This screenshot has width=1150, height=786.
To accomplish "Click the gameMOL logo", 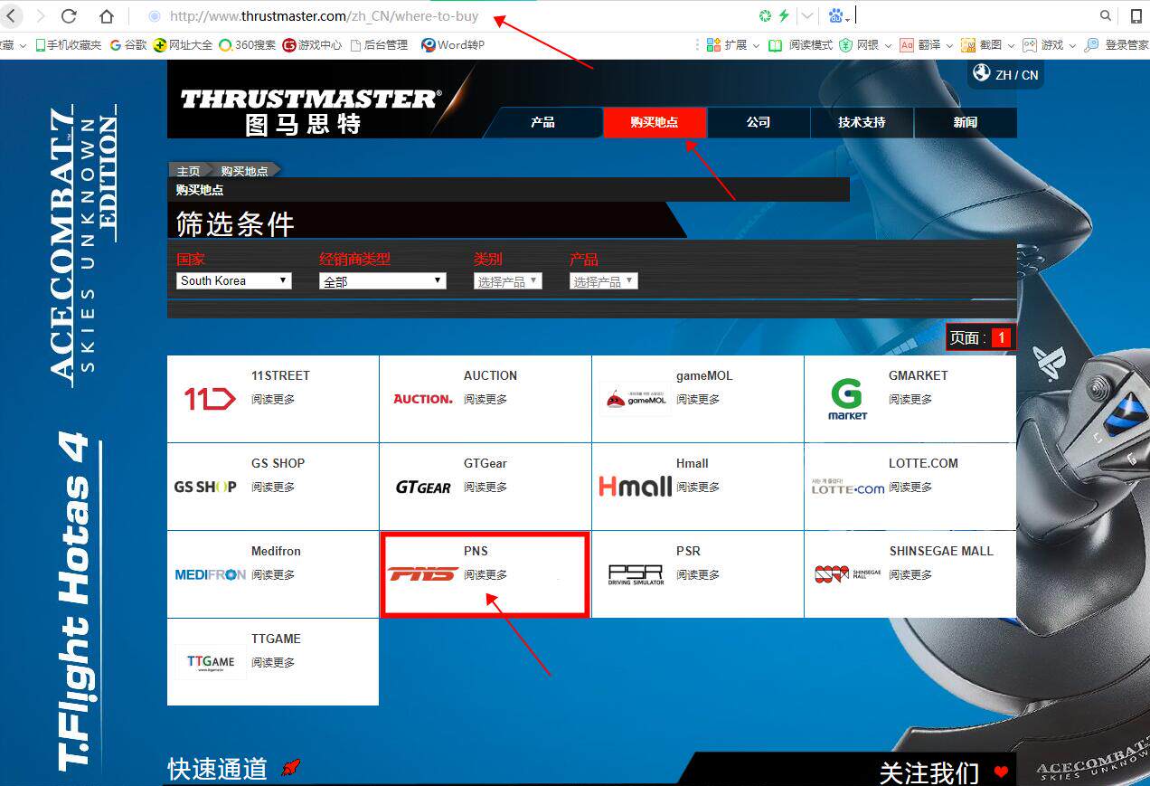I will point(635,398).
